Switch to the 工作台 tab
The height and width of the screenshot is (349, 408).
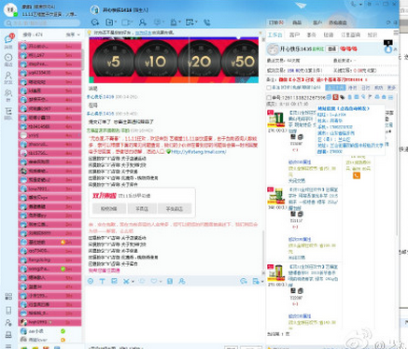[275, 35]
